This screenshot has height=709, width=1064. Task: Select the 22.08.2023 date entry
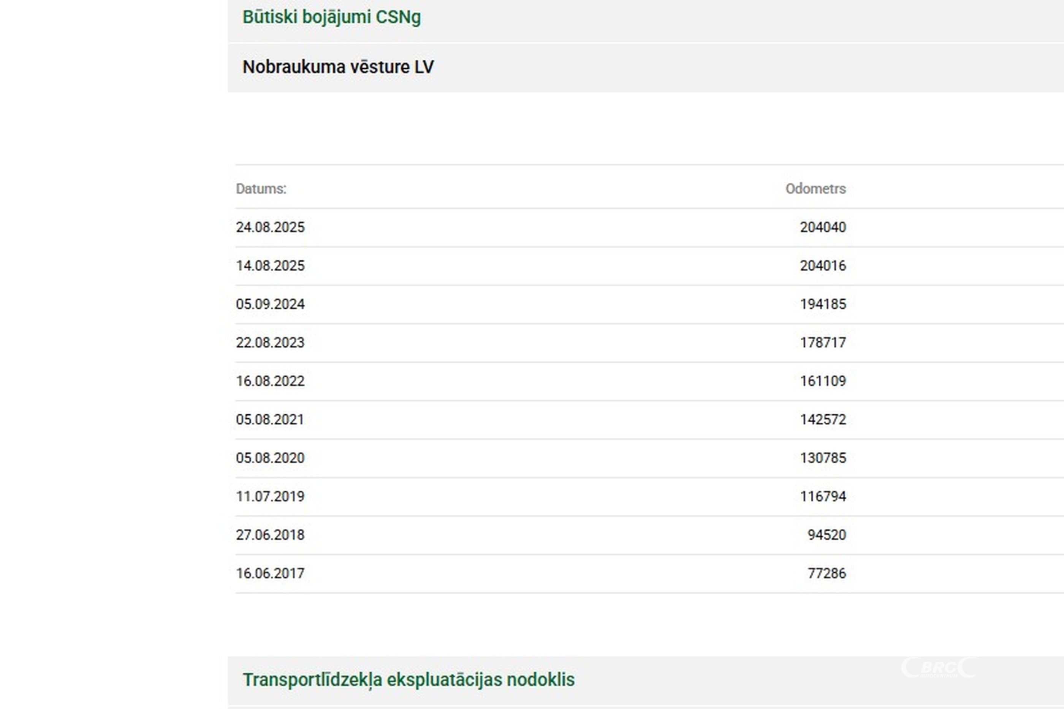(x=270, y=342)
